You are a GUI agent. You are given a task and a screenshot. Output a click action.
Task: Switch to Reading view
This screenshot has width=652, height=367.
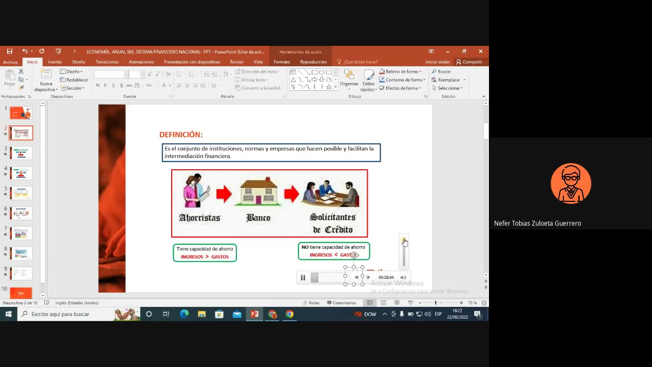(x=396, y=303)
